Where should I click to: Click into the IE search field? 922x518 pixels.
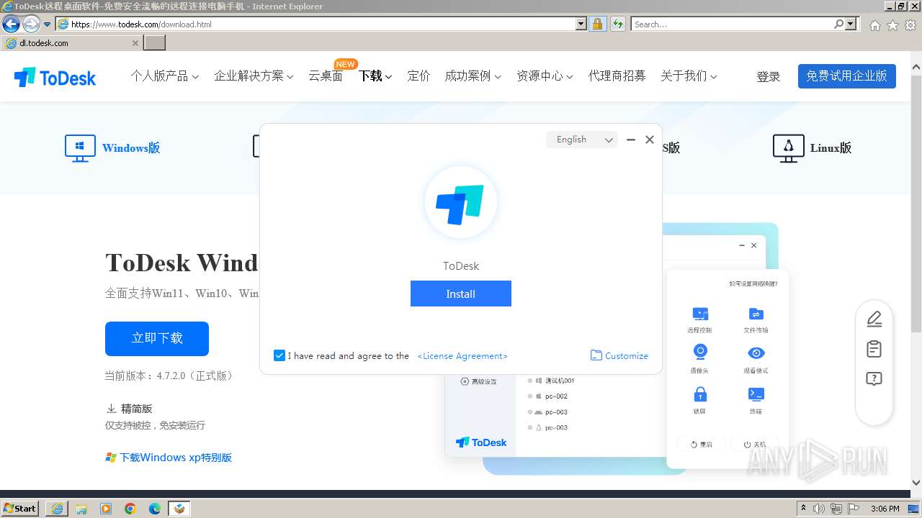[732, 24]
